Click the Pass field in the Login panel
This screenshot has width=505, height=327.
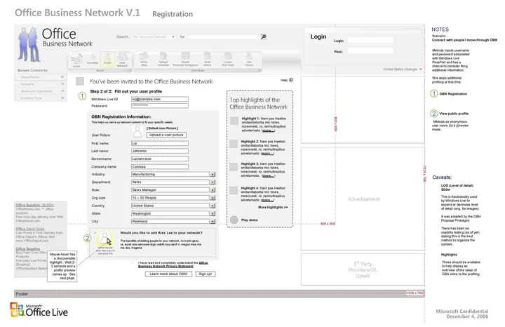click(x=370, y=51)
